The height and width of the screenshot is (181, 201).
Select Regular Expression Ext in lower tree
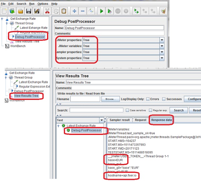(x=35, y=86)
